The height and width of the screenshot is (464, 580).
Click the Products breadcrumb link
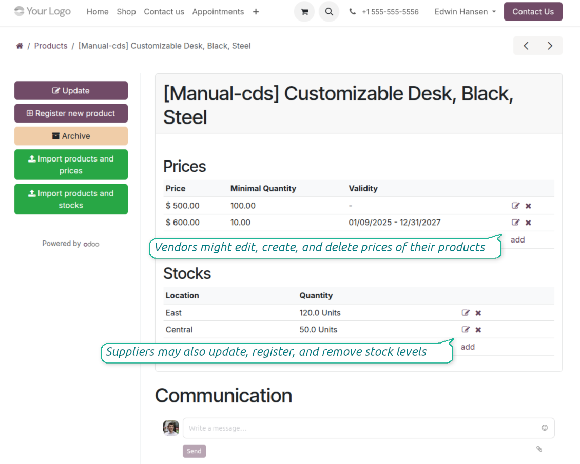pos(51,46)
